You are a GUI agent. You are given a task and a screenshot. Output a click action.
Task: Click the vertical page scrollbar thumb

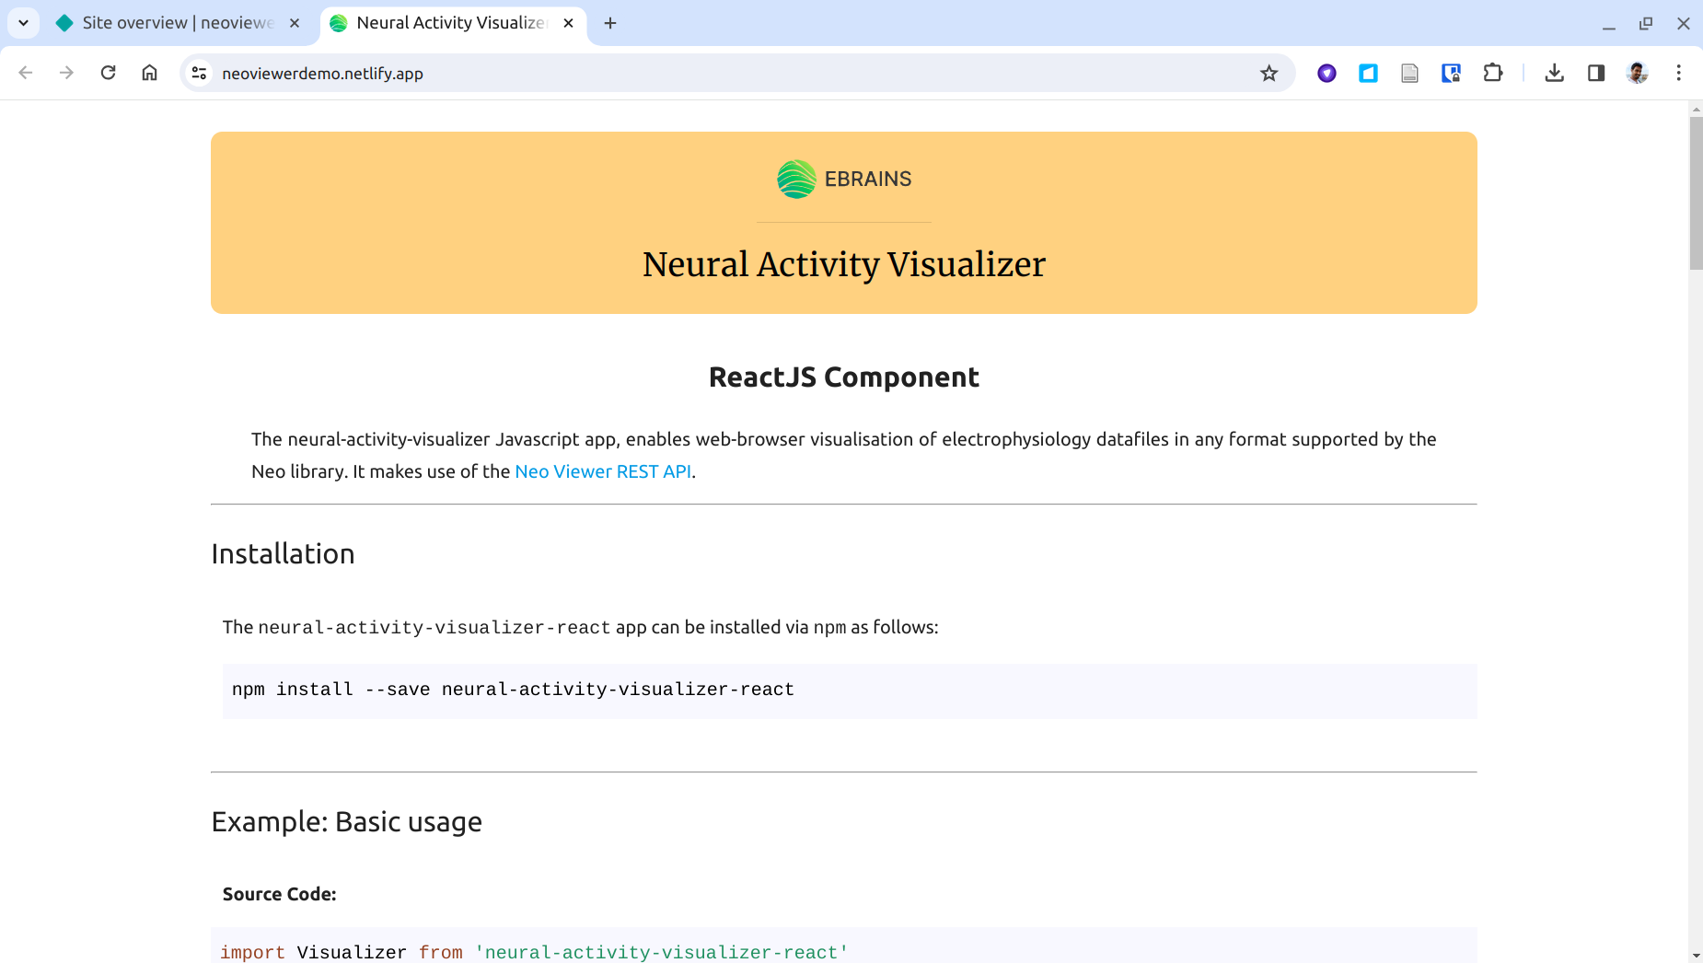(1696, 193)
